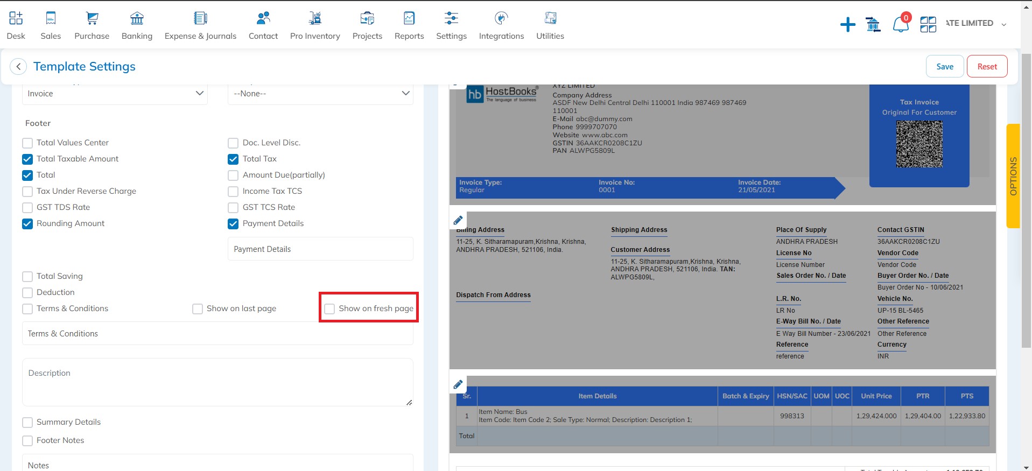Uncheck Total Taxable Amount
The image size is (1032, 471).
click(27, 159)
